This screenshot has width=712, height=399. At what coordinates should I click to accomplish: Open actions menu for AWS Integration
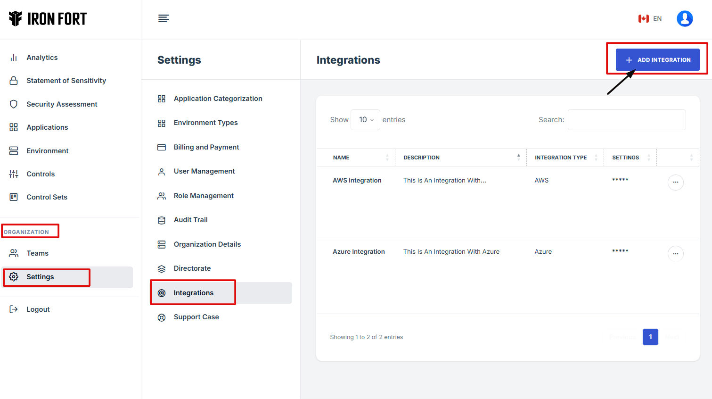[x=675, y=183]
